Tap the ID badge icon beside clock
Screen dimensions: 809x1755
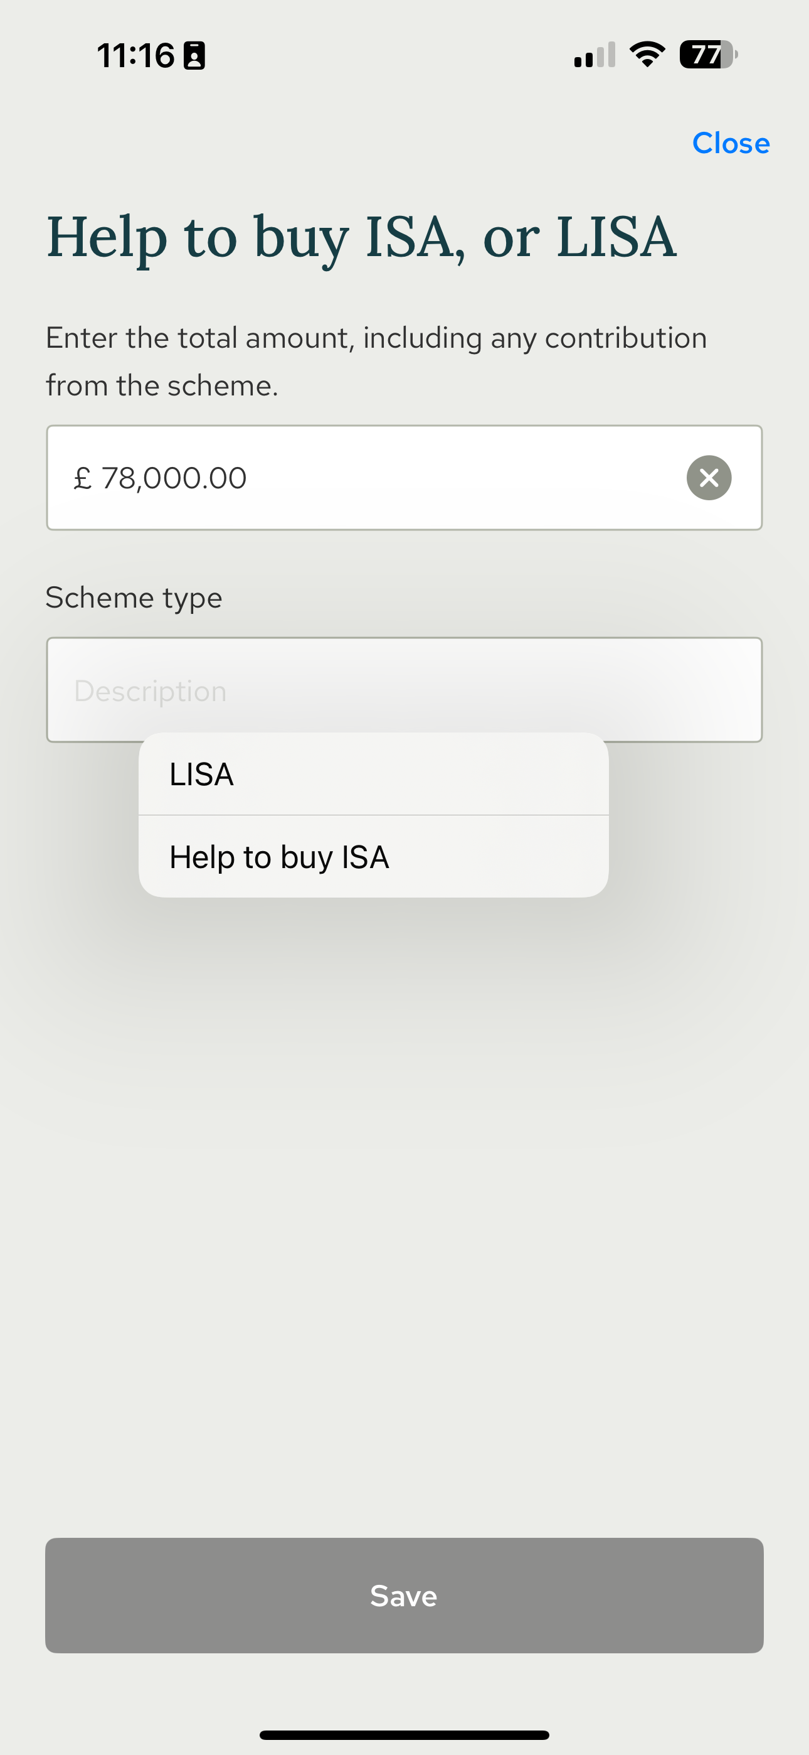[194, 55]
